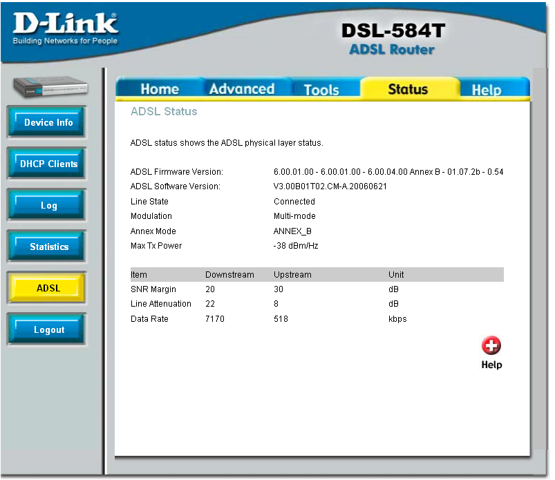The height and width of the screenshot is (480, 555).
Task: Click the Logout button
Action: point(46,329)
